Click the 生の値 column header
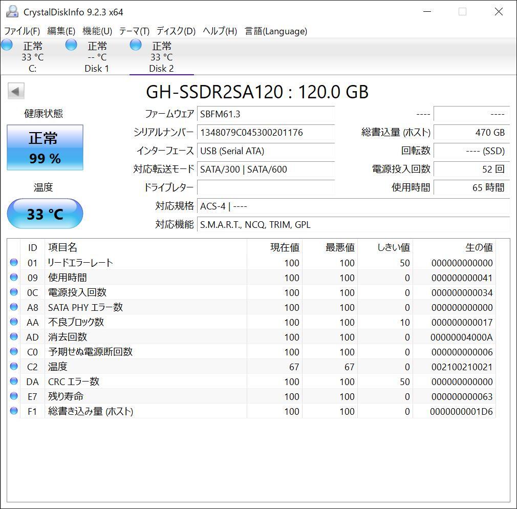This screenshot has height=509, width=517. 479,248
